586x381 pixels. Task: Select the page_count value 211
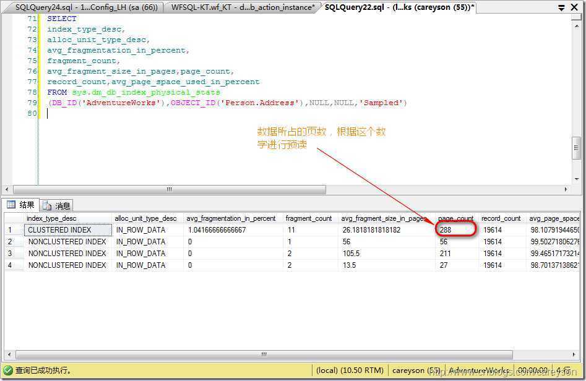coord(457,253)
